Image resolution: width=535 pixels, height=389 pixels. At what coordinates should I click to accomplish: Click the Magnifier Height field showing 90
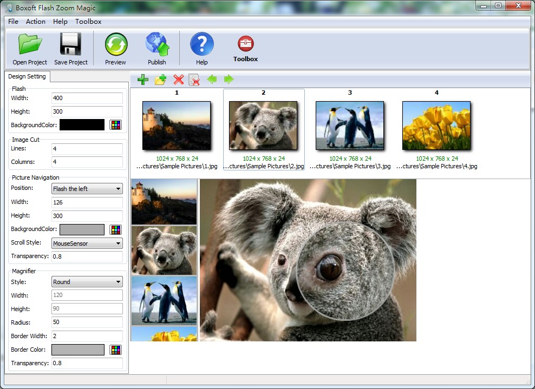tap(87, 308)
